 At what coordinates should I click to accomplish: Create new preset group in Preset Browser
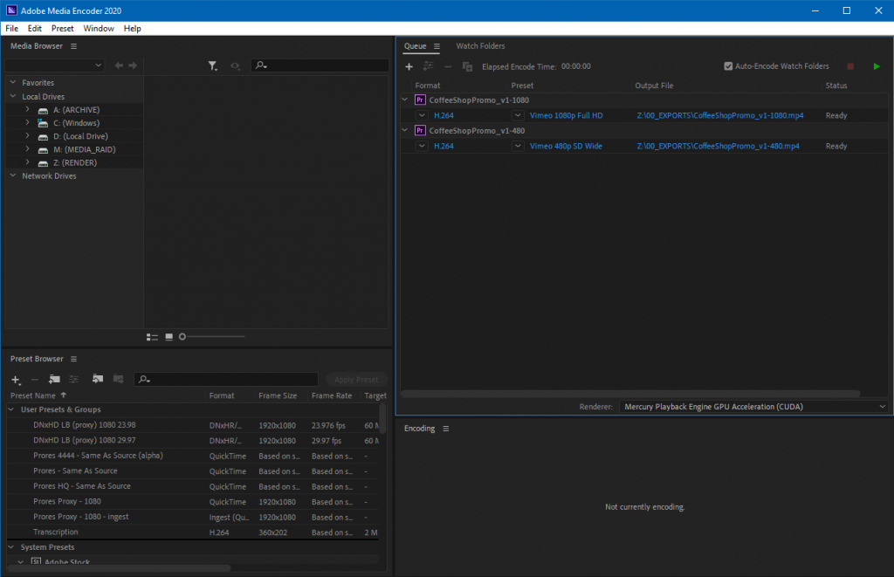click(x=54, y=380)
